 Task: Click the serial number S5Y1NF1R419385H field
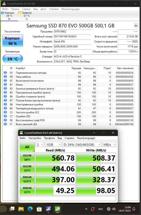coord(72,37)
